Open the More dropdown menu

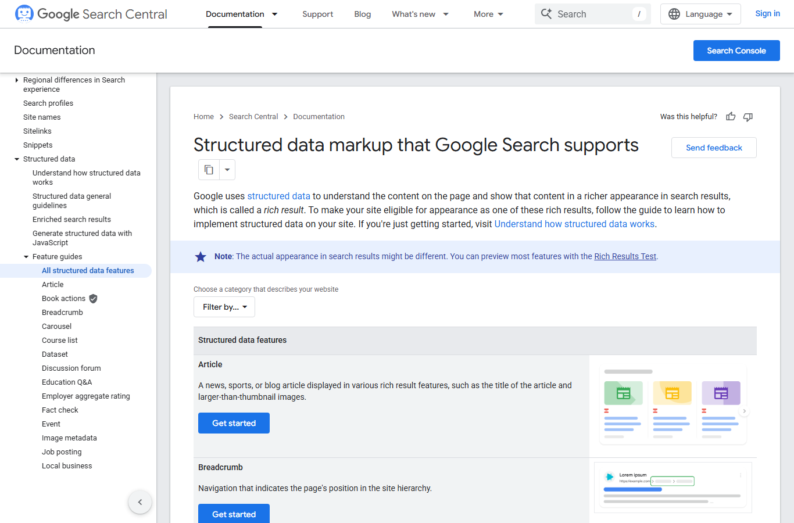pos(488,14)
